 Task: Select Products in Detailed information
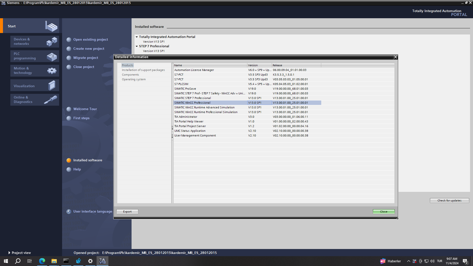tap(127, 65)
